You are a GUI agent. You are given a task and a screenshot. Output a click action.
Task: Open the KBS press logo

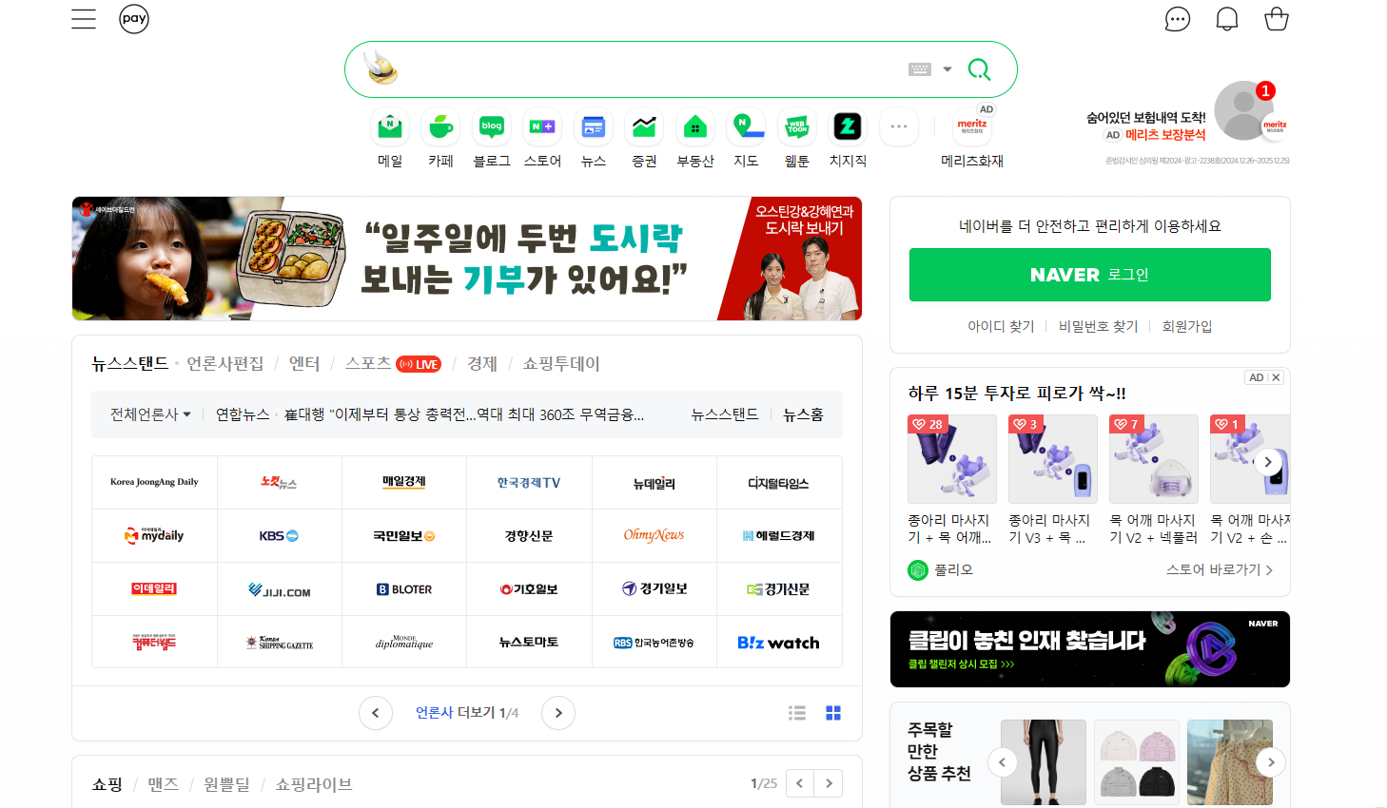click(x=280, y=536)
